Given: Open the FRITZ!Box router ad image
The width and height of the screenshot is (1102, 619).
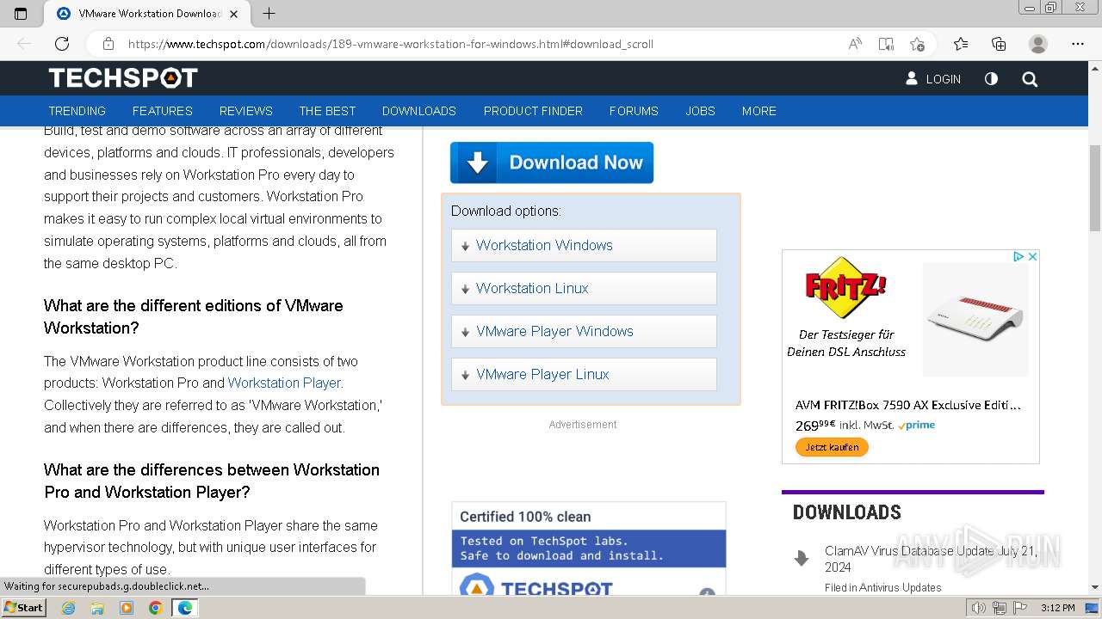Looking at the screenshot, I should point(975,320).
